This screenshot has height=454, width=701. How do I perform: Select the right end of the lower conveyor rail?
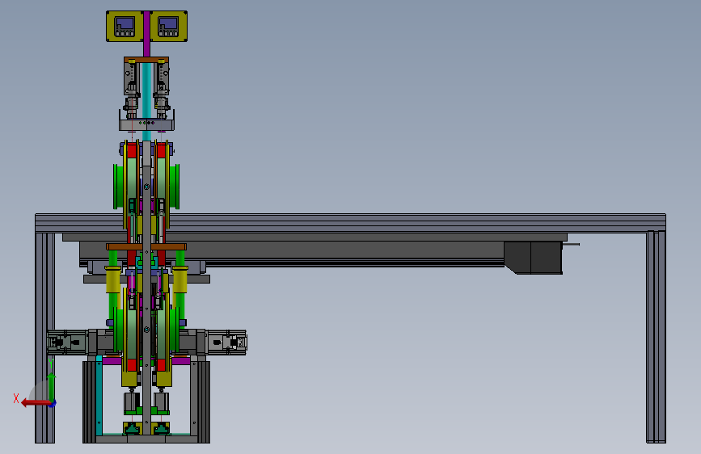226,343
